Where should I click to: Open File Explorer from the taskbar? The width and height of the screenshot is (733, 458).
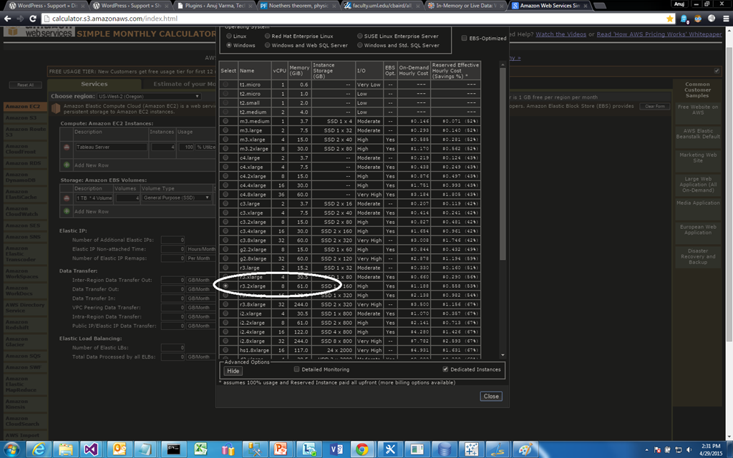tap(65, 449)
